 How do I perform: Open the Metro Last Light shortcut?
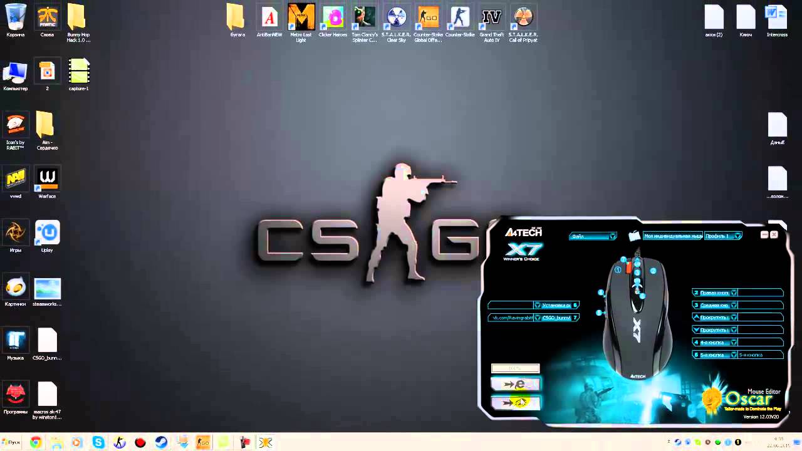pyautogui.click(x=301, y=23)
